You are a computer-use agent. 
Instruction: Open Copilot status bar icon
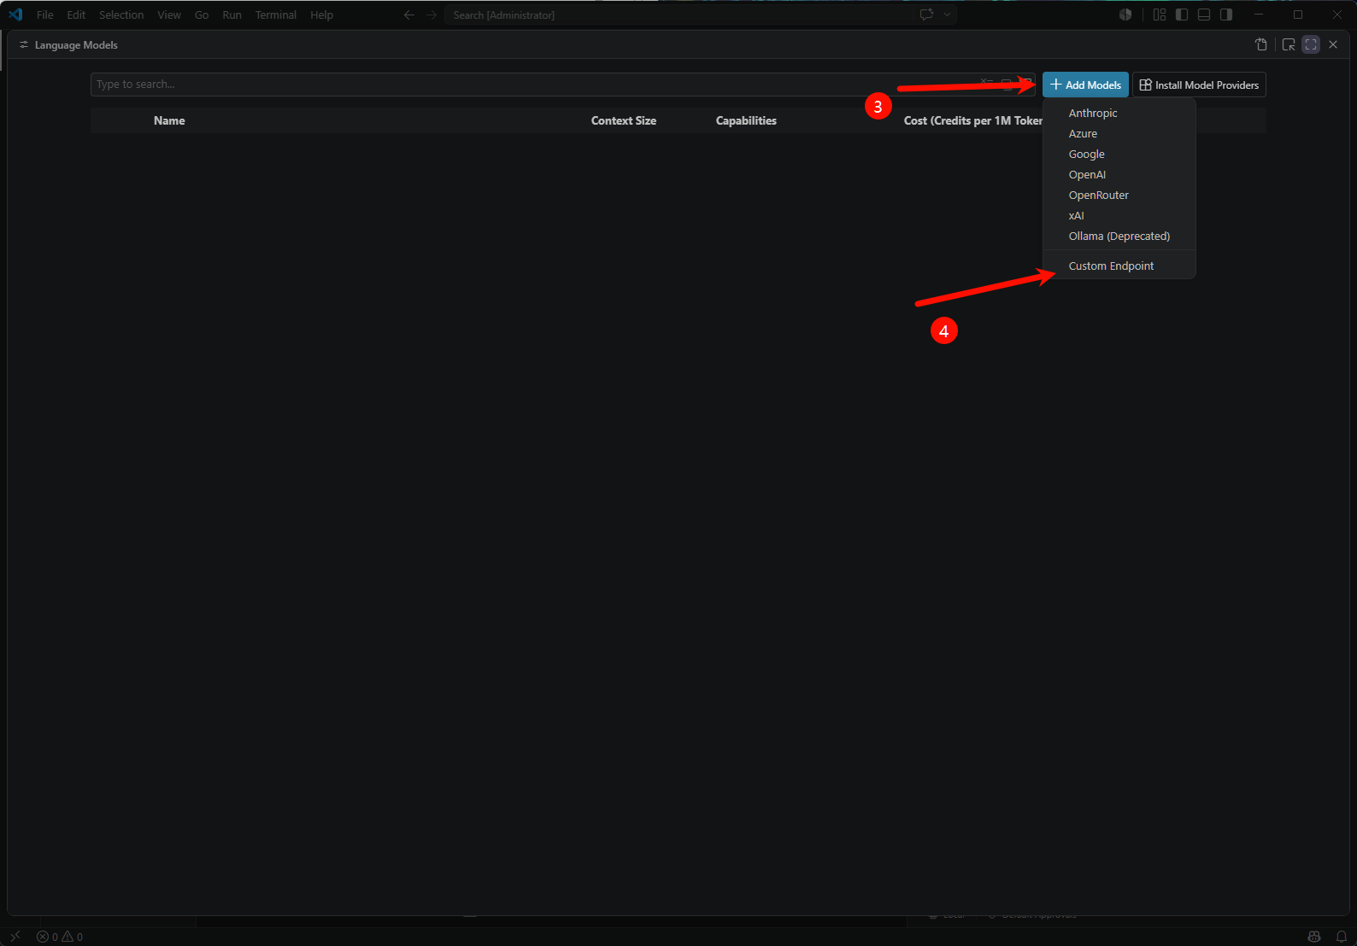(1314, 937)
